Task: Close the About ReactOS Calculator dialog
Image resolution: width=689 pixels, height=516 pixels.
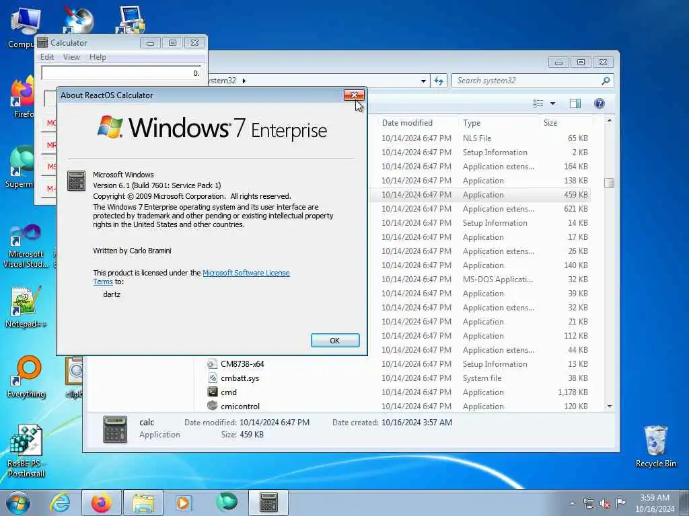Action: pyautogui.click(x=354, y=95)
